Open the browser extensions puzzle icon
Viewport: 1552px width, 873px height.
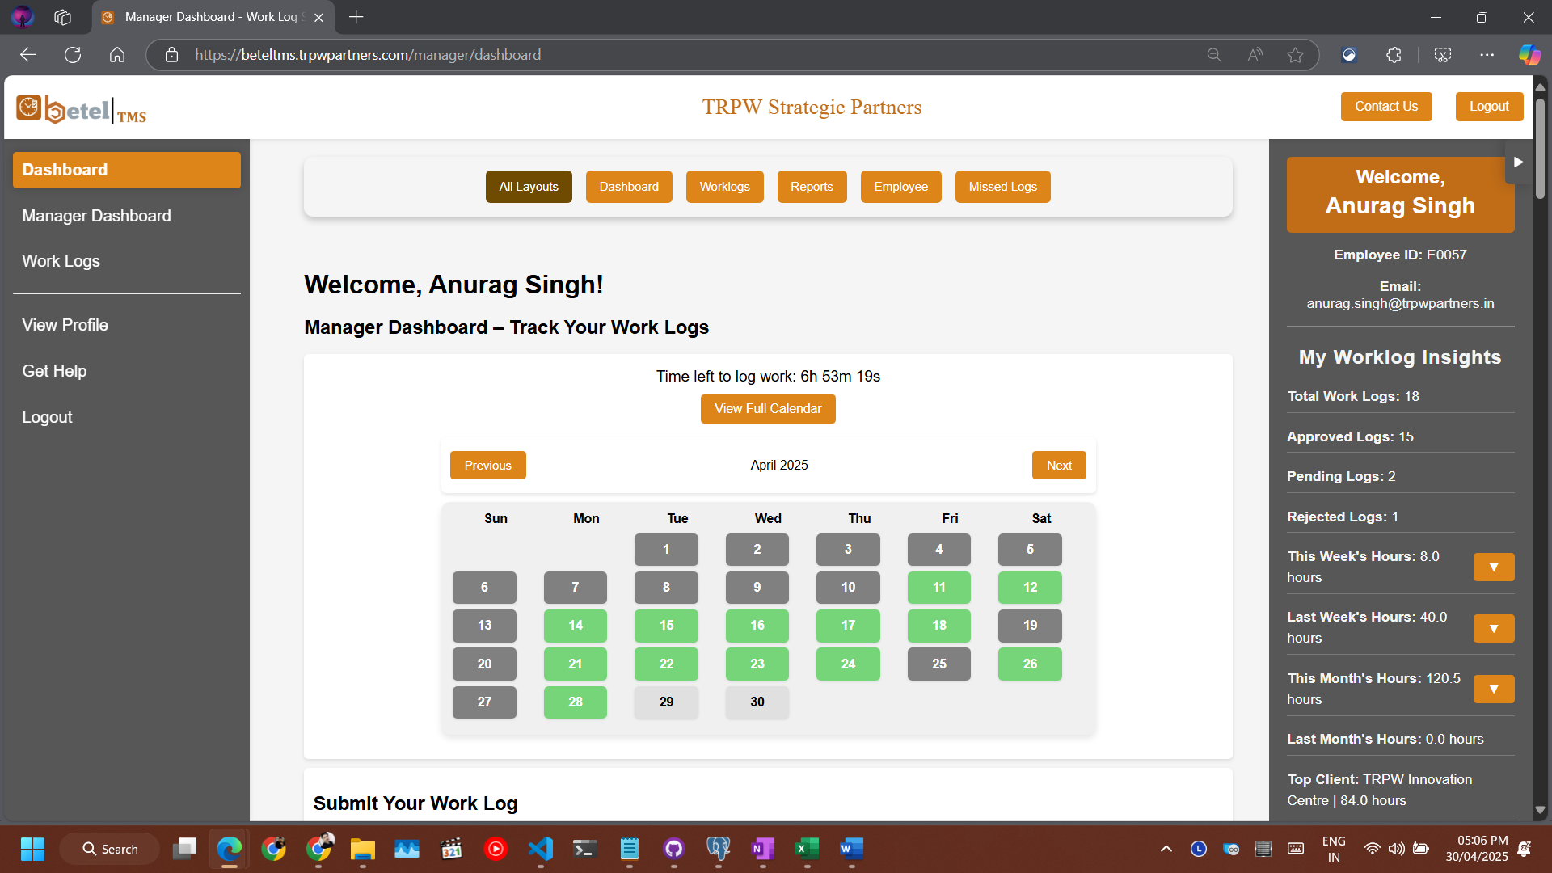coord(1394,55)
